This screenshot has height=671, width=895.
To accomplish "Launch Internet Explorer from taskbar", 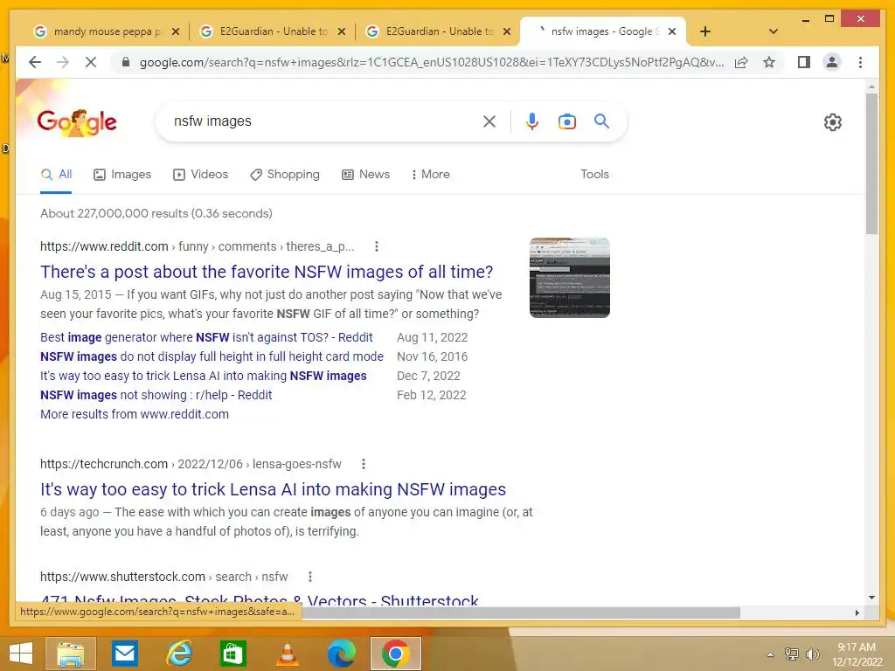I will pos(178,654).
